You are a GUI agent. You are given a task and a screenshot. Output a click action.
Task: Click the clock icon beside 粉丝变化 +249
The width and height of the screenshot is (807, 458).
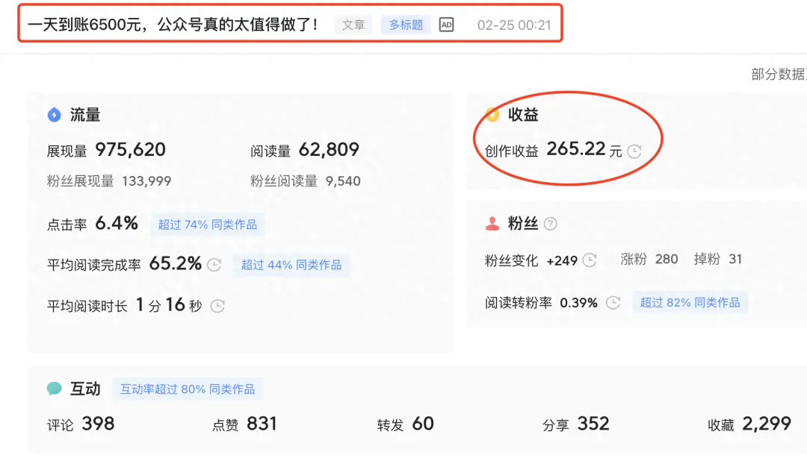point(590,260)
